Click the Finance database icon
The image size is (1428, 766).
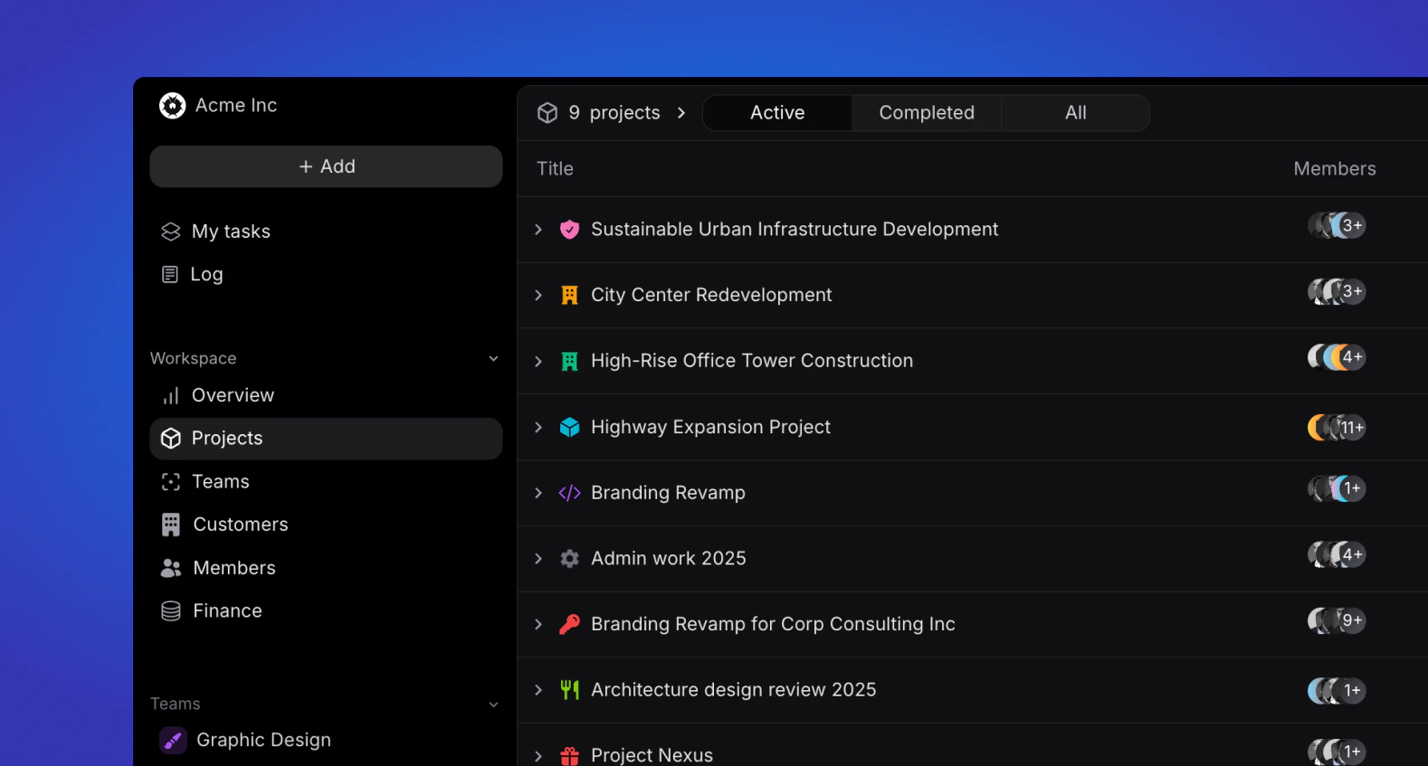pyautogui.click(x=170, y=611)
